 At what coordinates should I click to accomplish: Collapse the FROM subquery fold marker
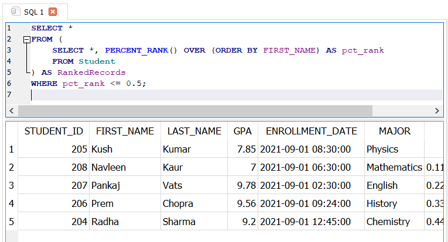pyautogui.click(x=27, y=40)
